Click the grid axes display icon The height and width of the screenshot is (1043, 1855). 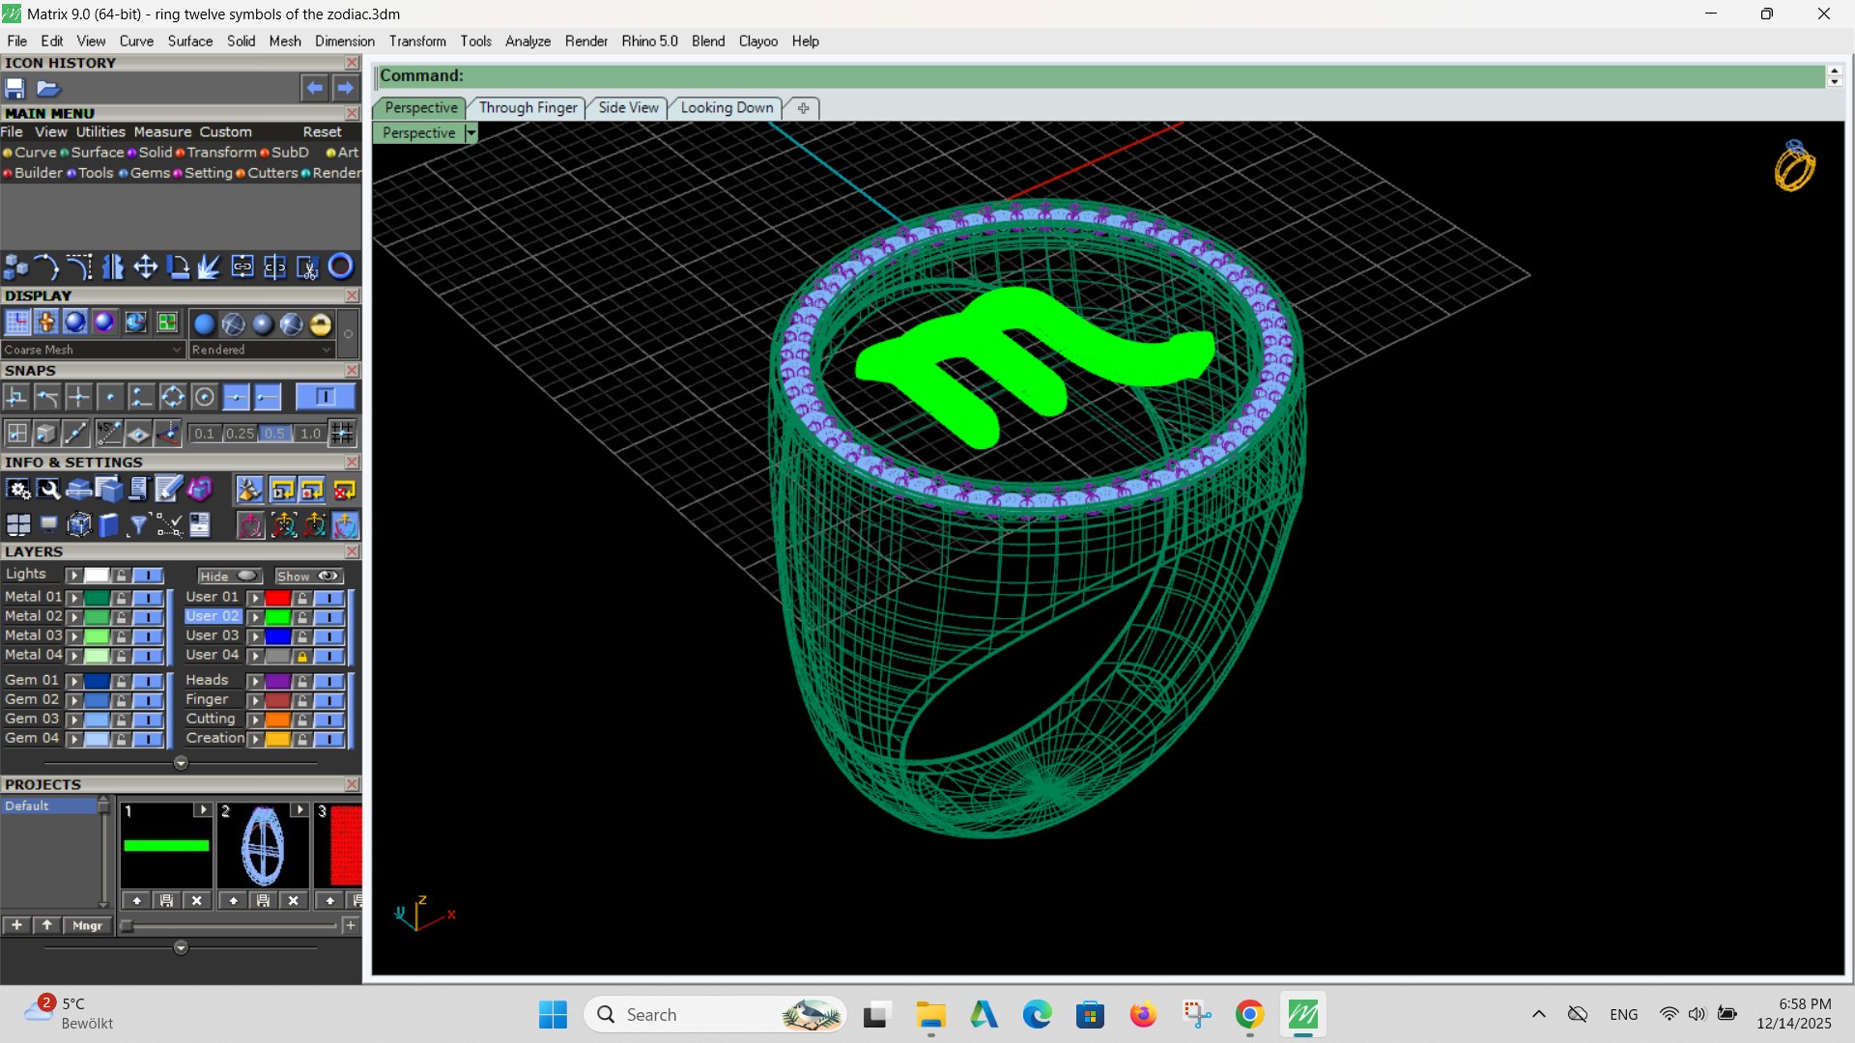(x=17, y=324)
